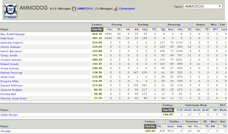This screenshot has height=134, width=228.
Task: Open Robert Woods player page
Action: (9, 64)
